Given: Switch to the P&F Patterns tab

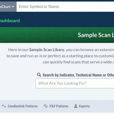Looking at the screenshot, I should tap(56, 106).
